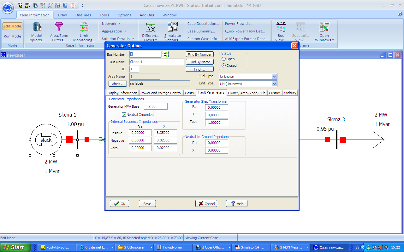This screenshot has height=252, width=404.
Task: Open Case Description...
Action: [x=203, y=24]
